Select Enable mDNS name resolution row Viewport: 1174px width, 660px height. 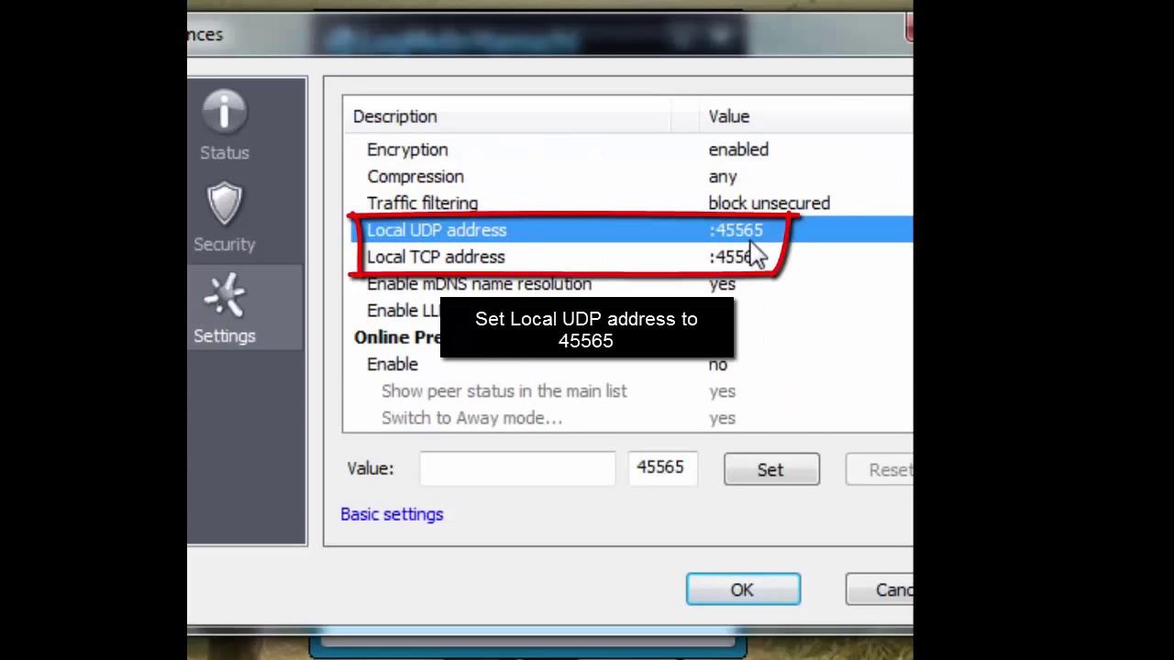628,283
